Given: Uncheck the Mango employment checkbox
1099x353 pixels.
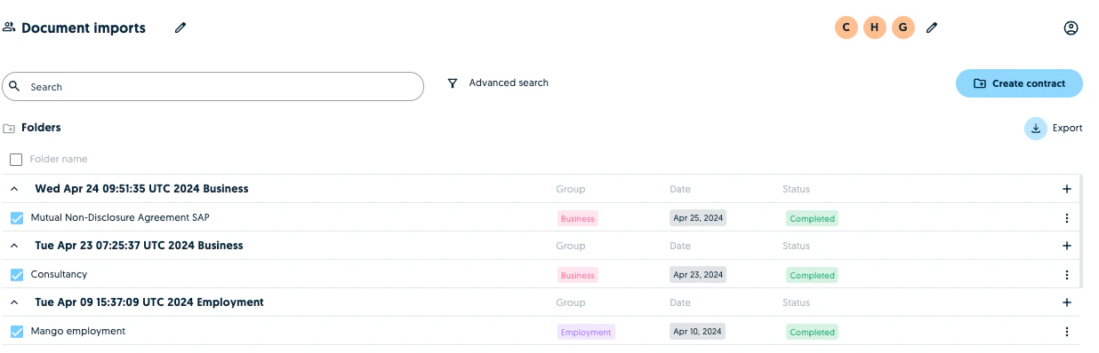Looking at the screenshot, I should pyautogui.click(x=17, y=332).
